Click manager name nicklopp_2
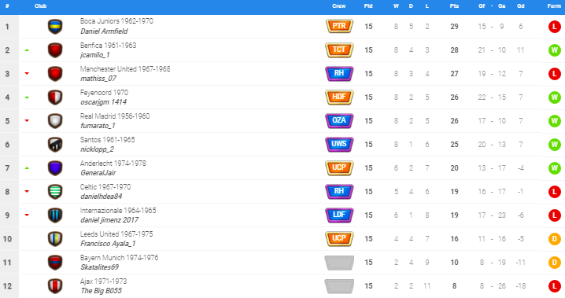This screenshot has width=565, height=298. tap(97, 149)
